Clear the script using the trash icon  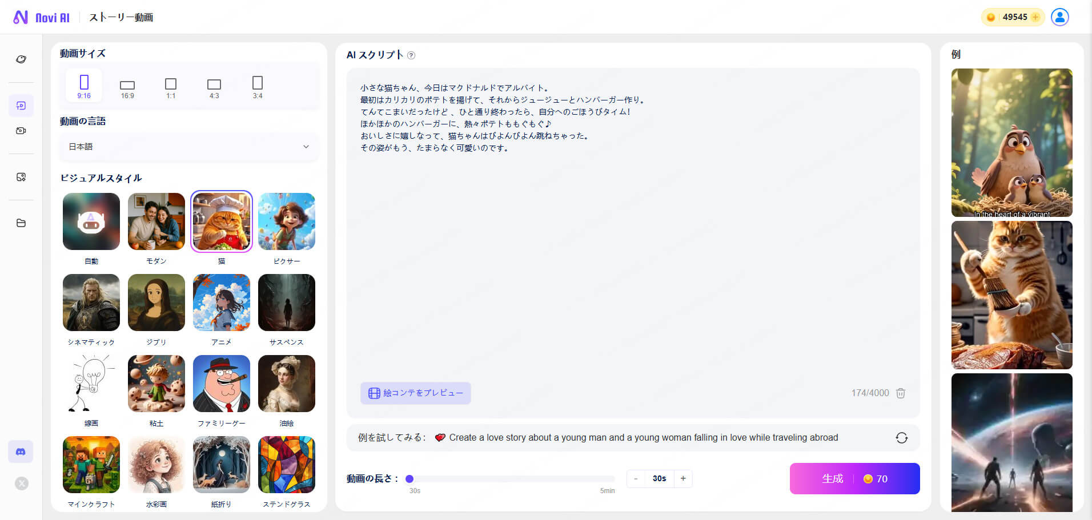901,393
